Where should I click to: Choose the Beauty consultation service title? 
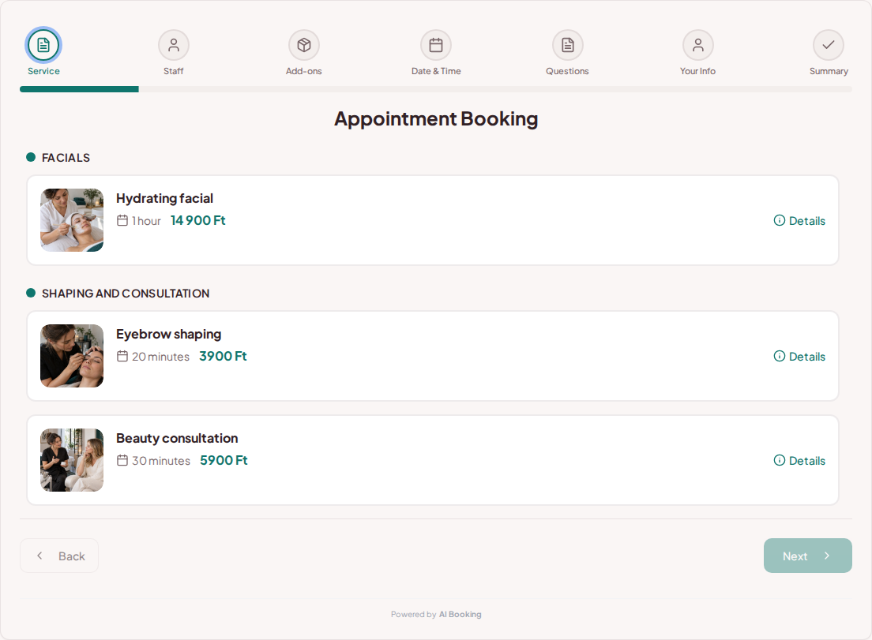177,438
